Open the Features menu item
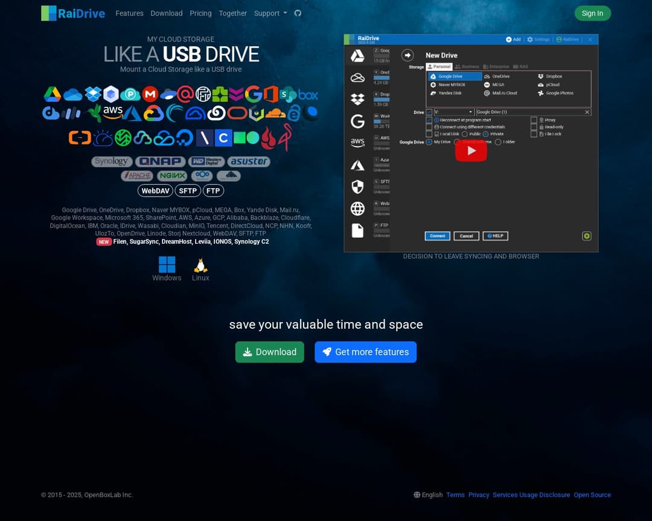652x521 pixels. 129,13
